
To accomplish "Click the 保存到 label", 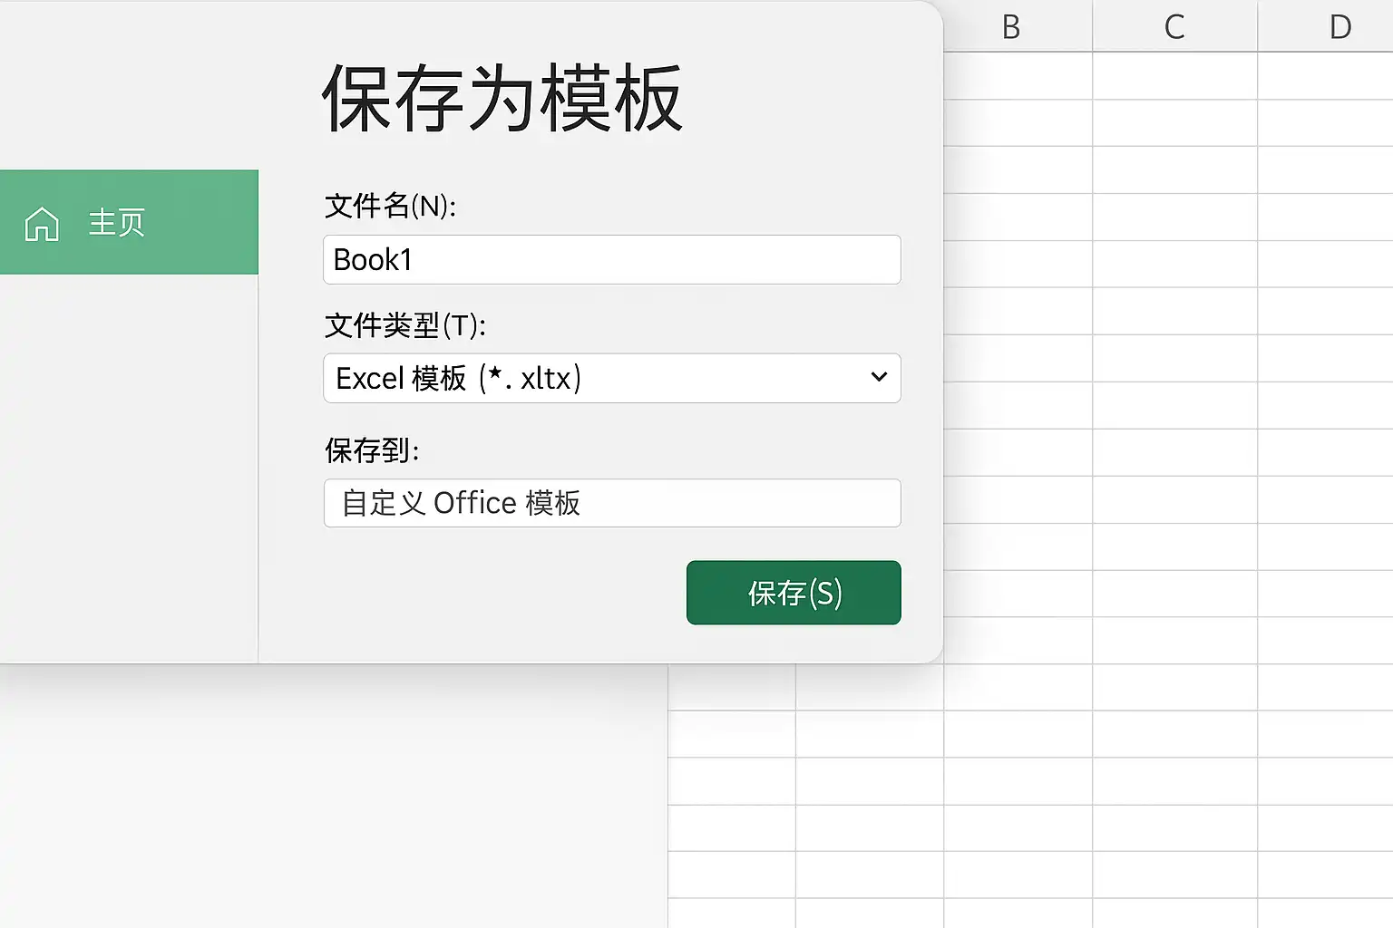I will point(372,449).
